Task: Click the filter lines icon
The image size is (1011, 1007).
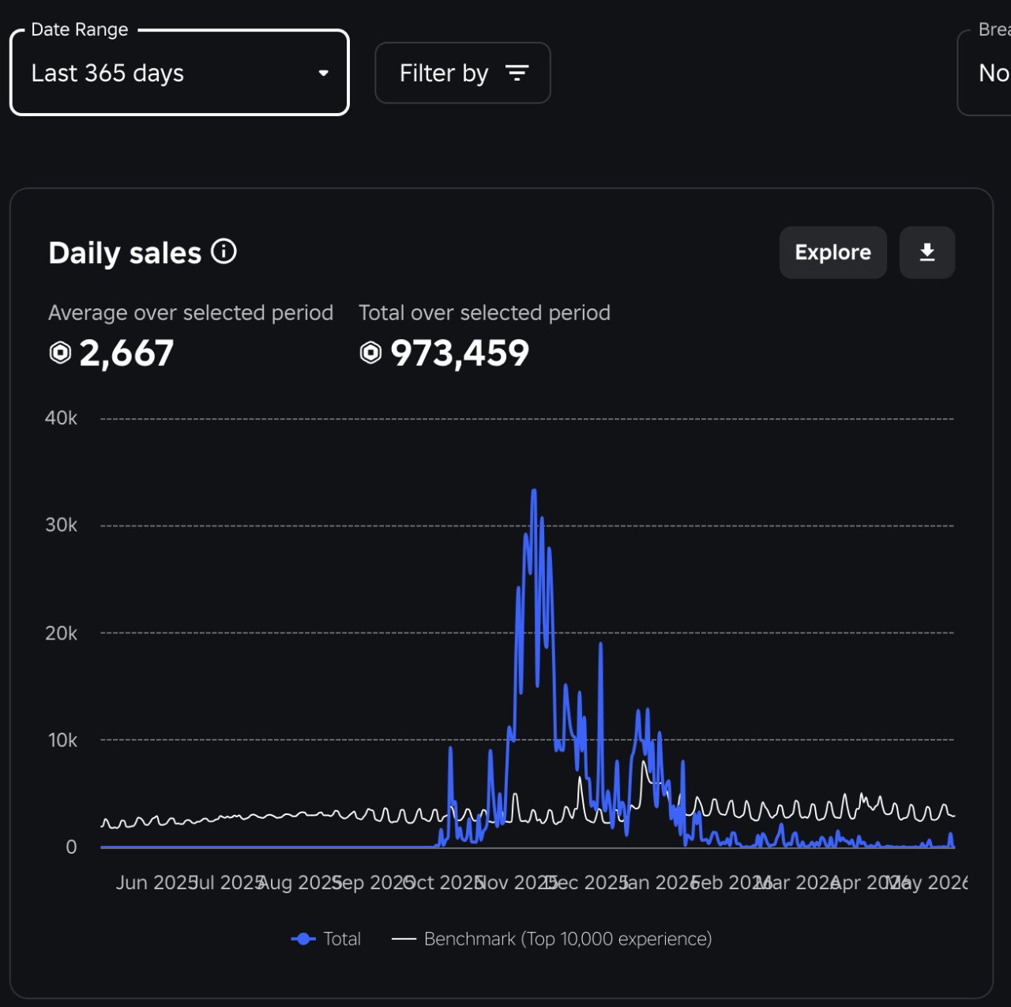Action: (x=517, y=73)
